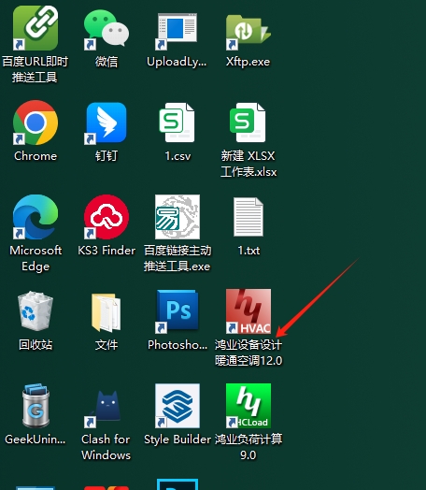The image size is (426, 490).
Task: Open the Style Builder icon
Action: 177,406
